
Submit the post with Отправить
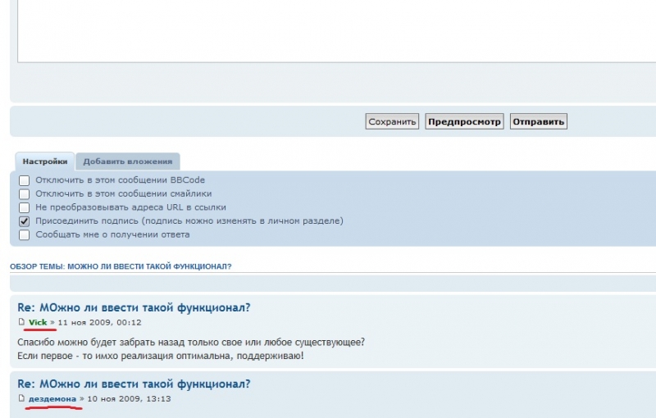[x=539, y=121]
